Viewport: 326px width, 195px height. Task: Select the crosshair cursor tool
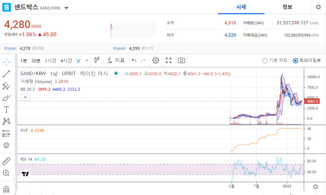pos(7,62)
